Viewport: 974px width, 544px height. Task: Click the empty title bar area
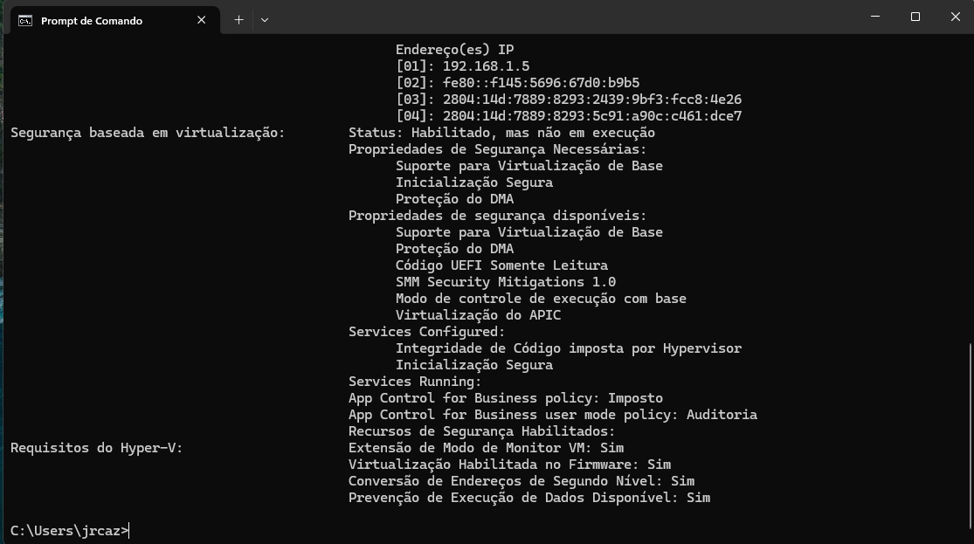[559, 17]
